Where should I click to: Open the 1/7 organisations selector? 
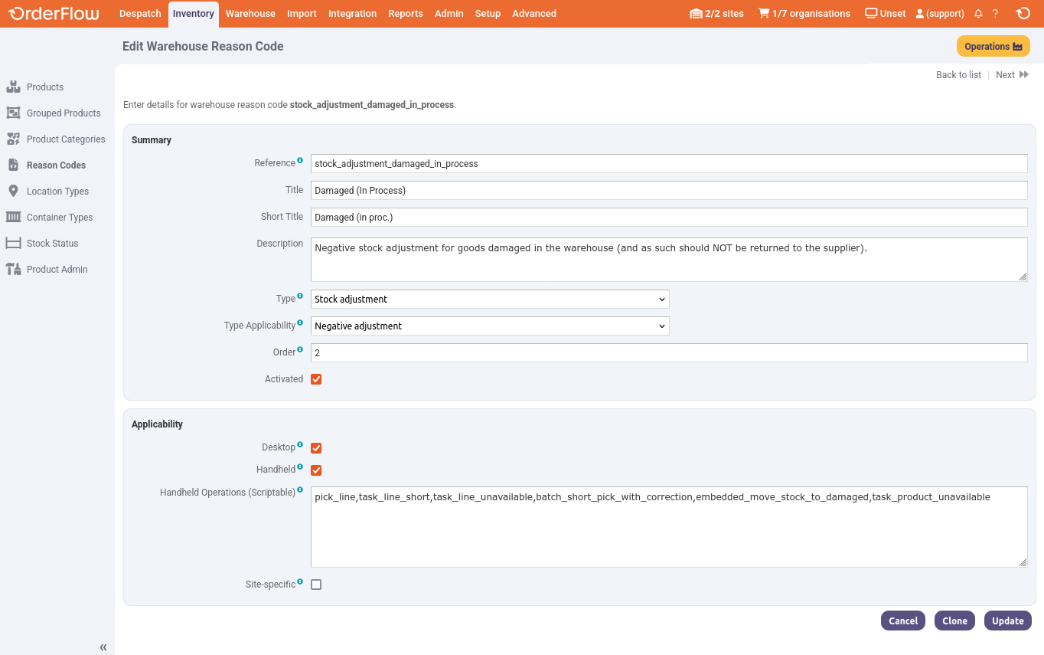point(804,14)
